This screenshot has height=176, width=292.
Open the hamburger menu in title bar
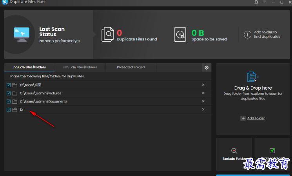(x=265, y=2)
